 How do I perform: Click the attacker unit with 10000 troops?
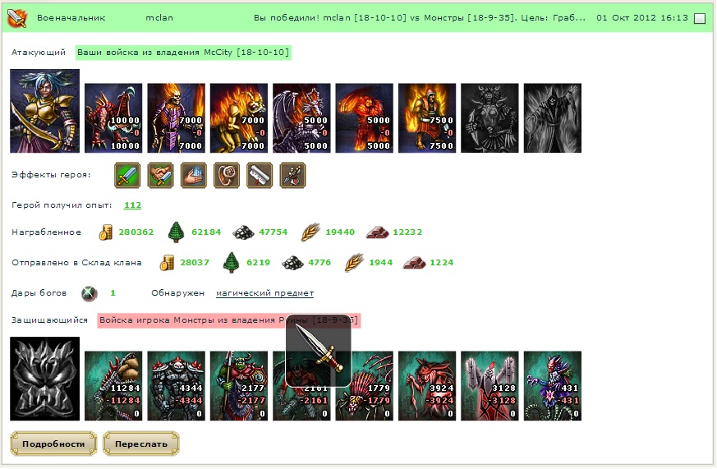(113, 118)
